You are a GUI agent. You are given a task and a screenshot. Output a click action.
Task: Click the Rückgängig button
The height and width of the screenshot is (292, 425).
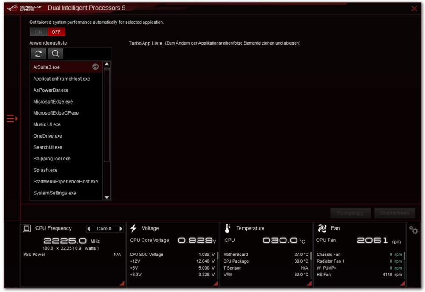pos(351,213)
